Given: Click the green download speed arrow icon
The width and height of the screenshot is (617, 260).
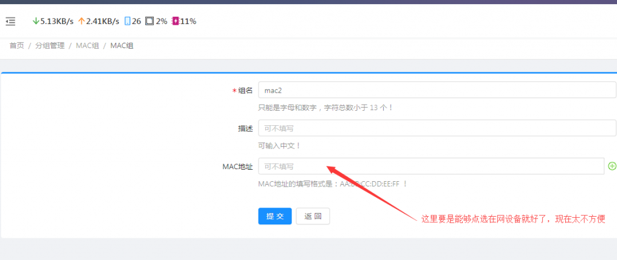Looking at the screenshot, I should coord(36,21).
